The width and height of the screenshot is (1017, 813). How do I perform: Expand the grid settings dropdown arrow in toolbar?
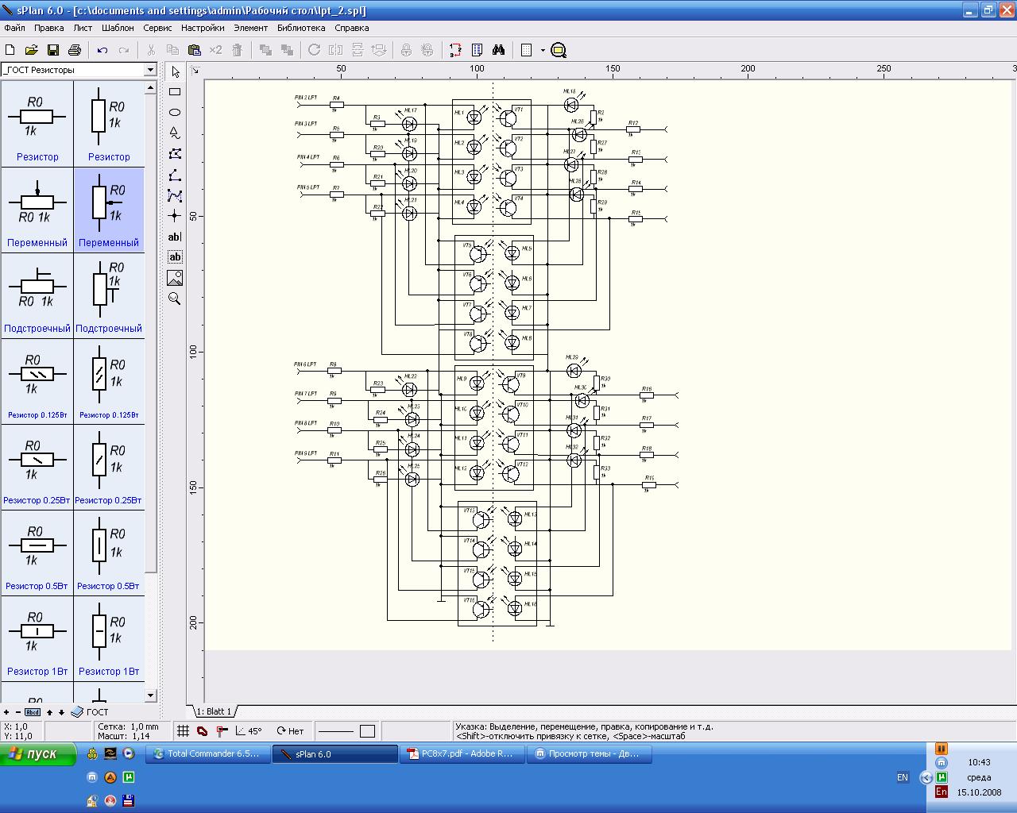click(x=543, y=50)
